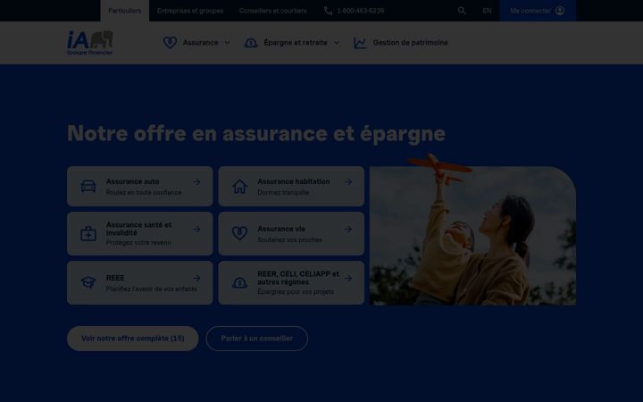The width and height of the screenshot is (643, 402).
Task: Click the graduation cap icon on REEE card
Action: (x=88, y=282)
